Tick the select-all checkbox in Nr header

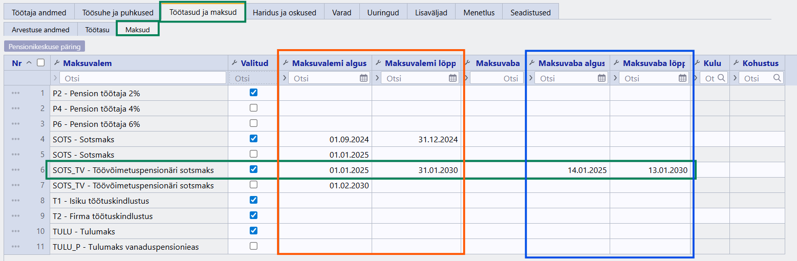tap(41, 63)
